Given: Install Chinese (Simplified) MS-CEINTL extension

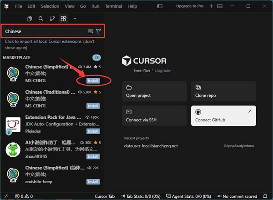Looking at the screenshot, I should [x=93, y=81].
